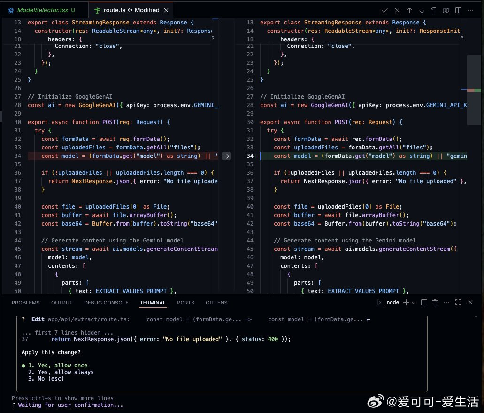Click 'const file = uploadedFiles[0]' in left pane
The width and height of the screenshot is (484, 413).
click(x=90, y=207)
